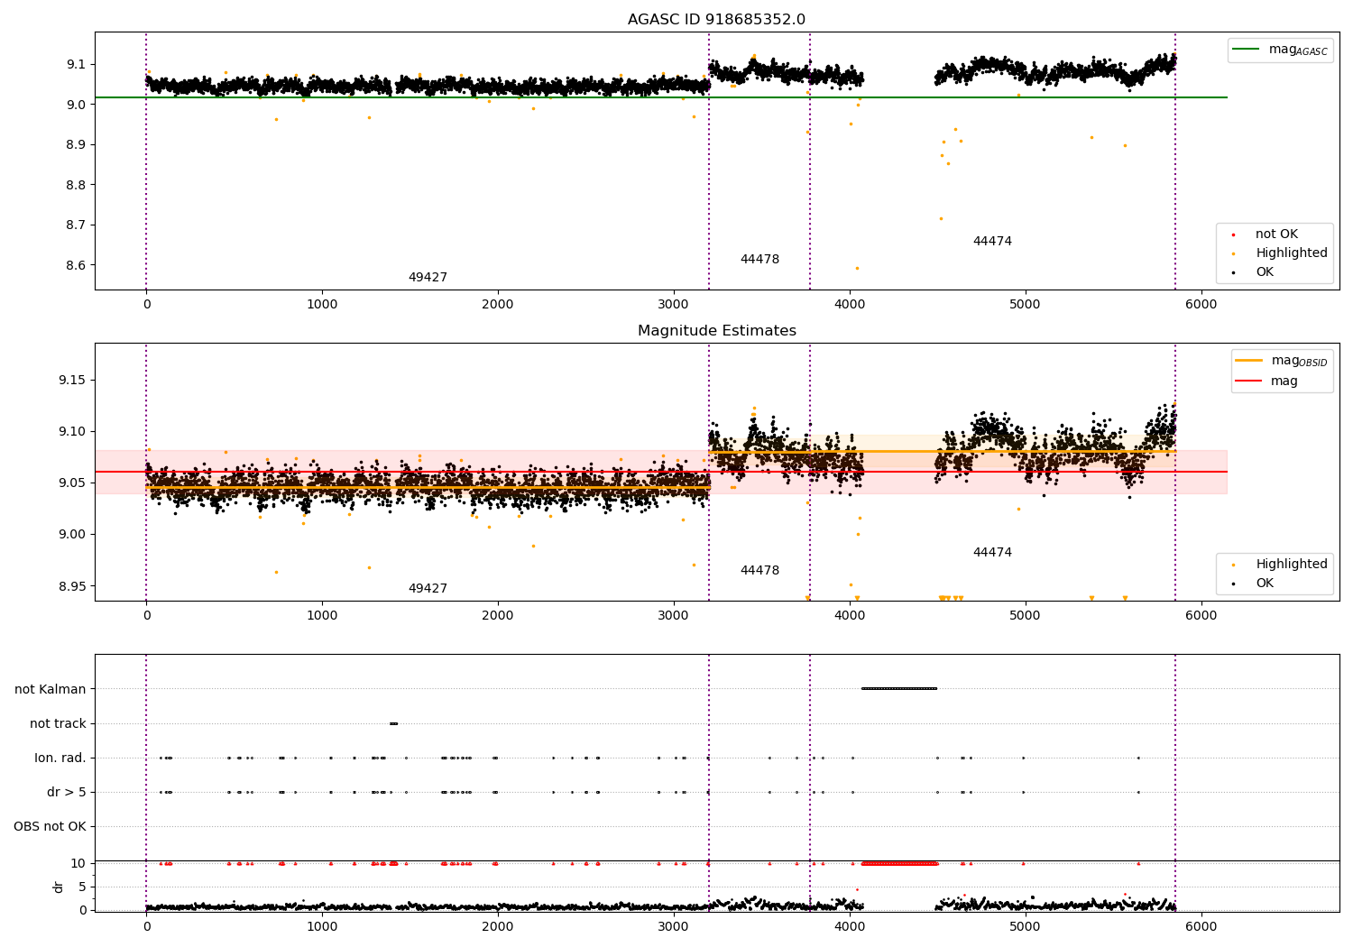Image resolution: width=1353 pixels, height=947 pixels.
Task: Click the long red run at dr 10
Action: point(899,863)
